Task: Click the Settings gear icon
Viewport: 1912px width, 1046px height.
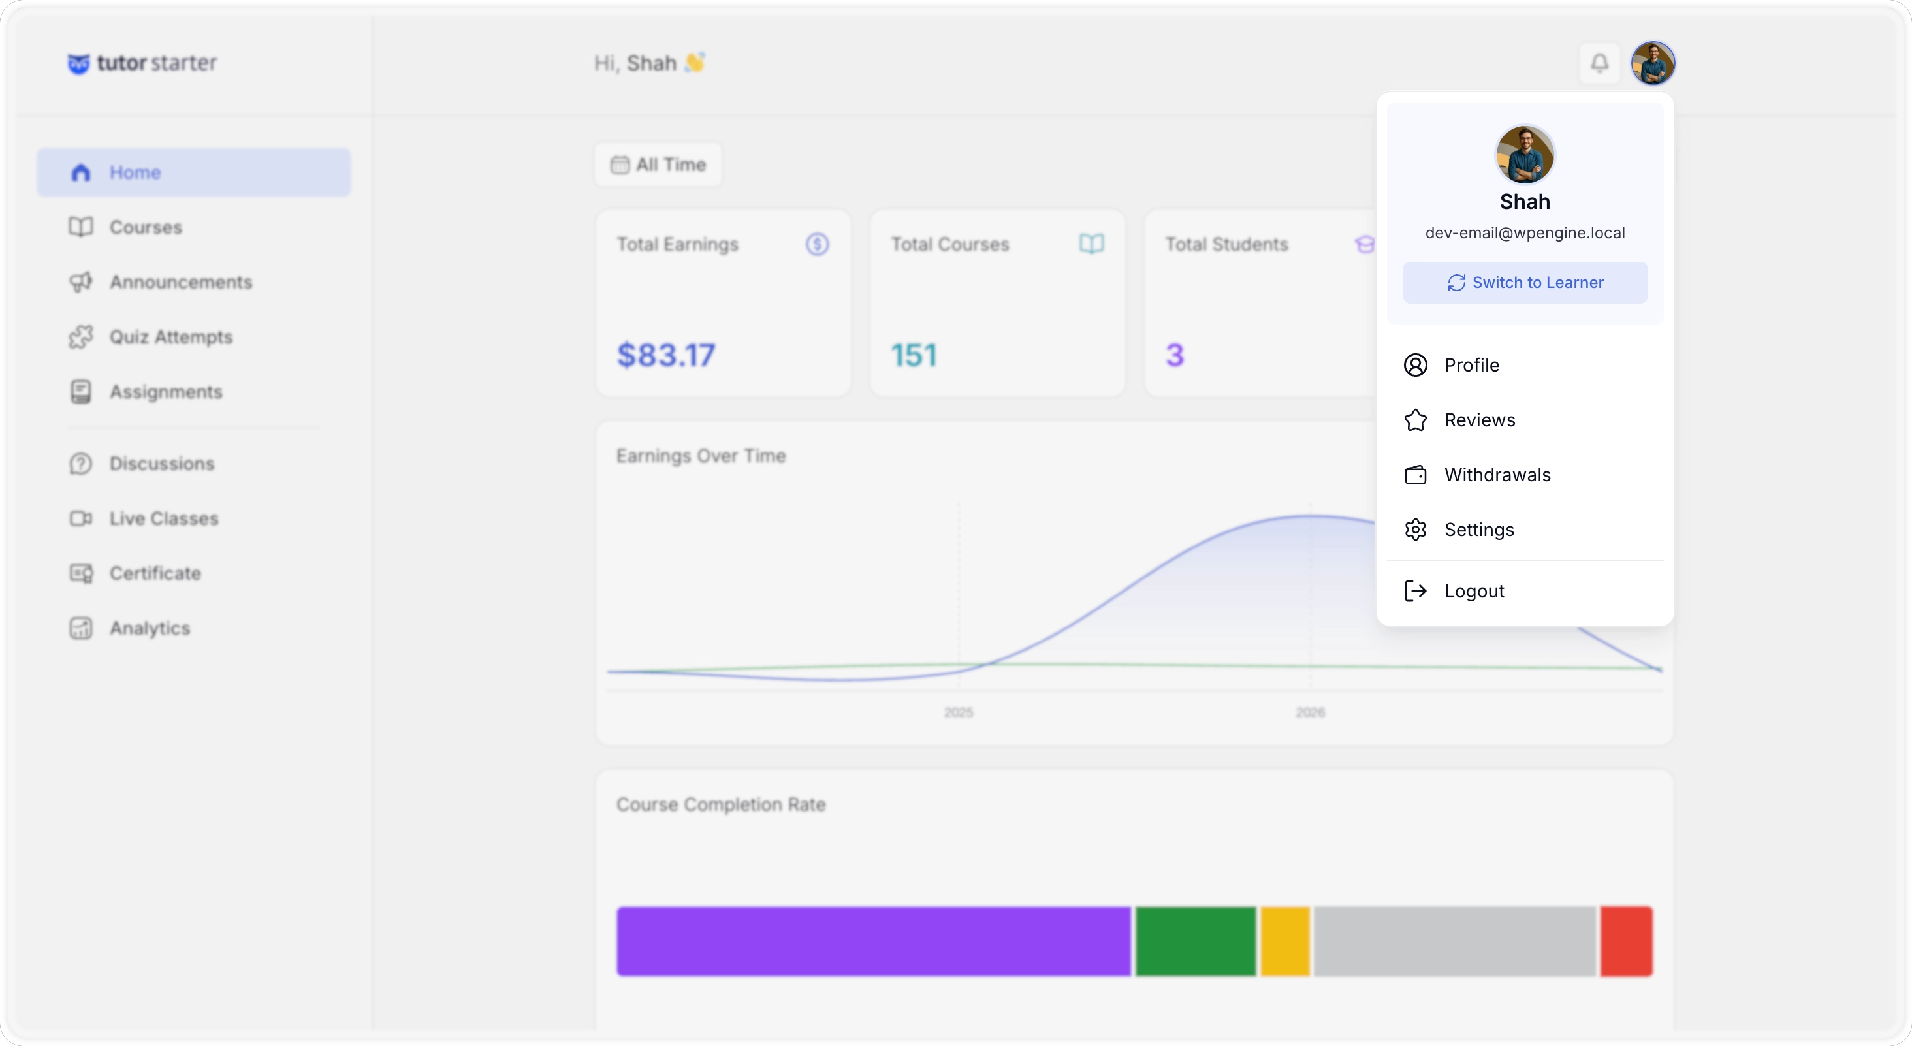Action: (1416, 530)
